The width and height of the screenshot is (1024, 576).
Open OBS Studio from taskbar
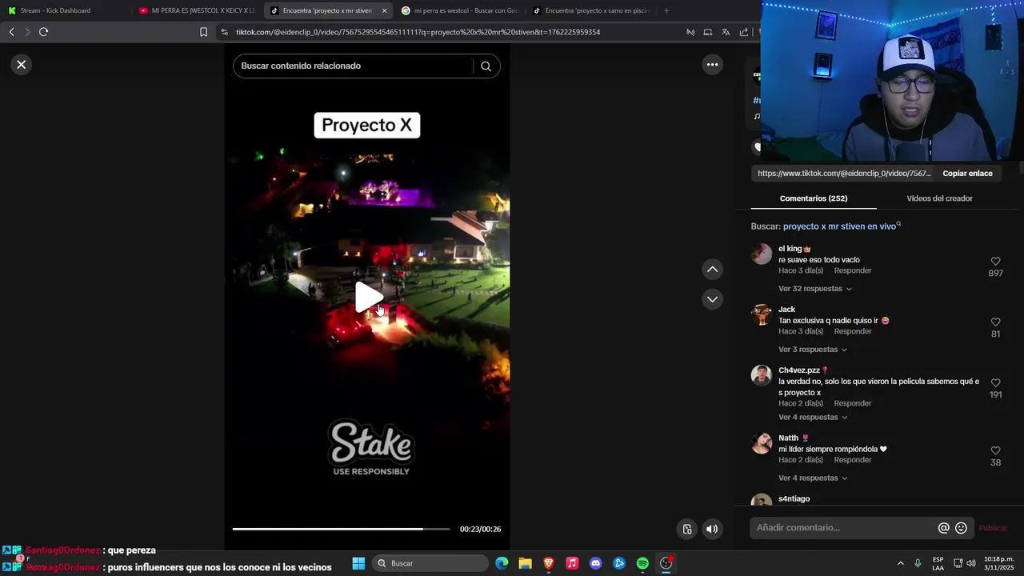click(666, 563)
